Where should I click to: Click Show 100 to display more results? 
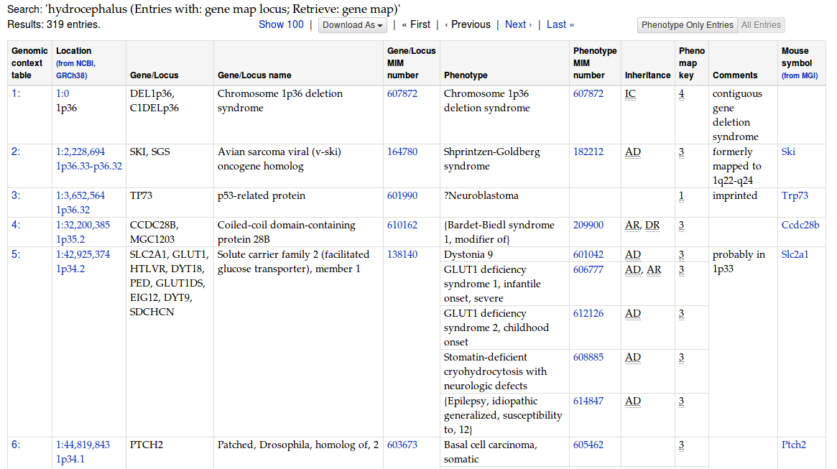click(281, 24)
